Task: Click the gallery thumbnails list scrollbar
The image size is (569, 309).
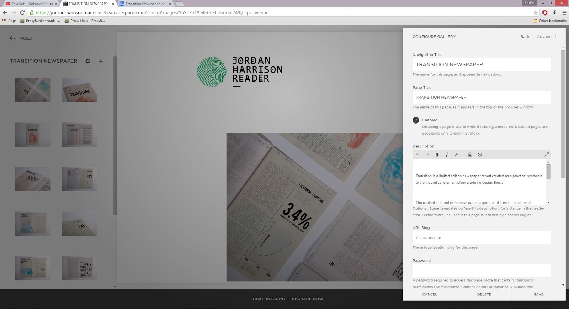Action: click(x=115, y=135)
